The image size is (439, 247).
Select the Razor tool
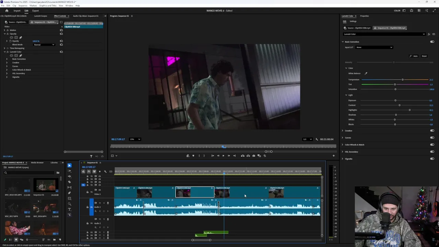click(x=70, y=182)
